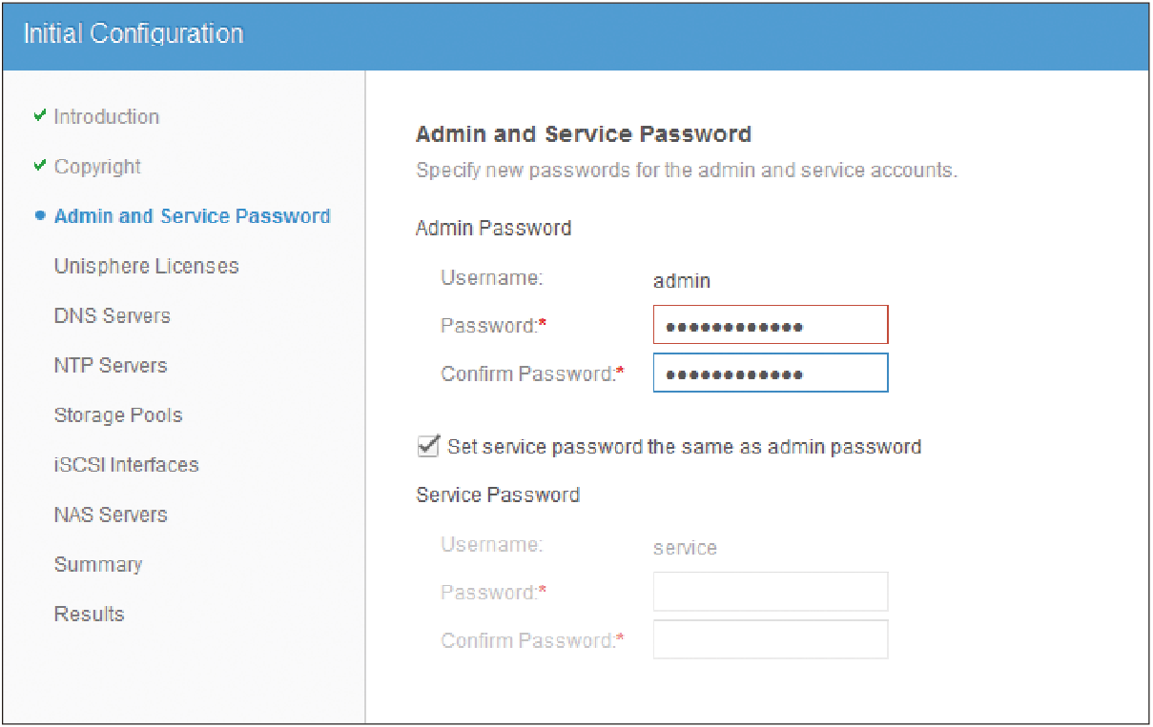
Task: Go to the Copyright step
Action: (x=97, y=167)
